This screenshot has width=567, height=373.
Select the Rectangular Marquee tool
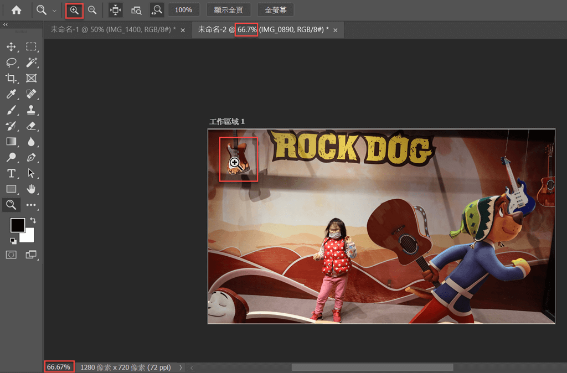(x=31, y=46)
